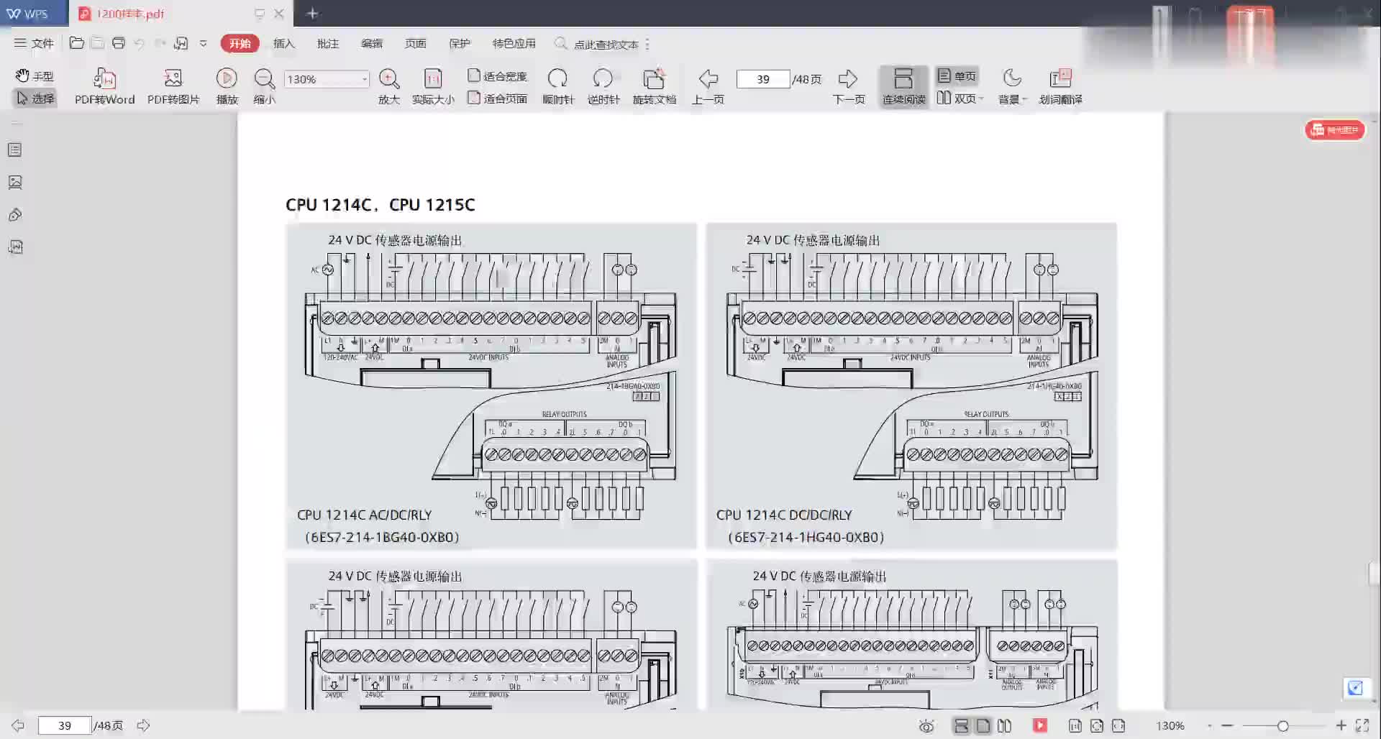The image size is (1381, 739).
Task: Print the document
Action: 119,43
